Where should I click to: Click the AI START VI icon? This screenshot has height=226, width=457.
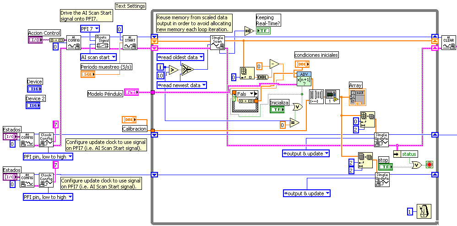tap(130, 42)
